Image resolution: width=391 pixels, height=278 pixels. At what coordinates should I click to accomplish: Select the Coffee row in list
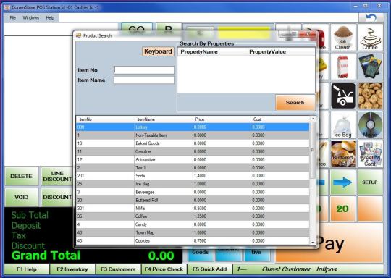193,216
